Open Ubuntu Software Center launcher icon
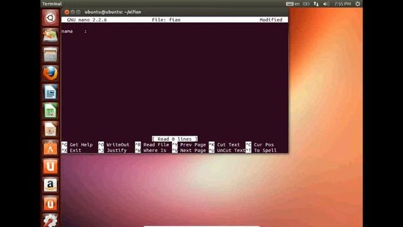403x227 pixels. pyautogui.click(x=50, y=148)
